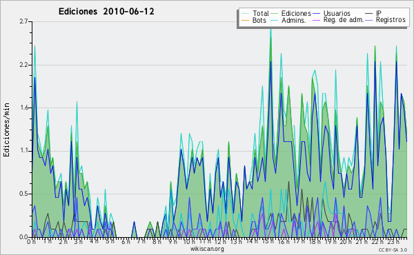Click the magenta Reg. de adm. legend swatch
This screenshot has height=255, width=414.
[x=316, y=20]
